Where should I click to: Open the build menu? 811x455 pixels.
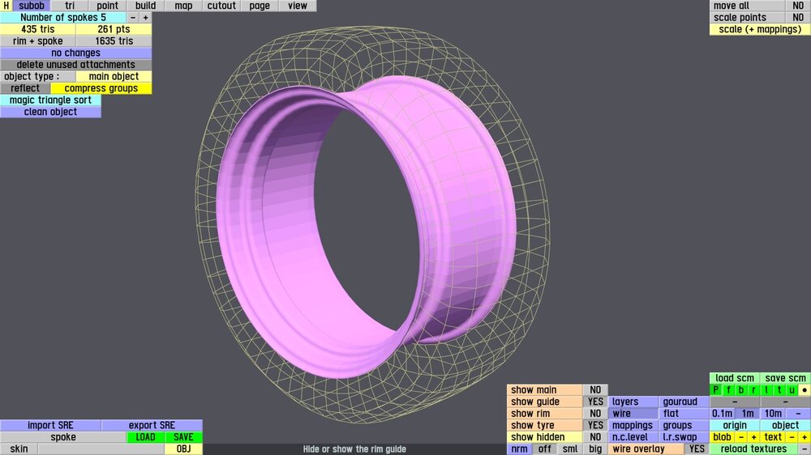tap(146, 6)
